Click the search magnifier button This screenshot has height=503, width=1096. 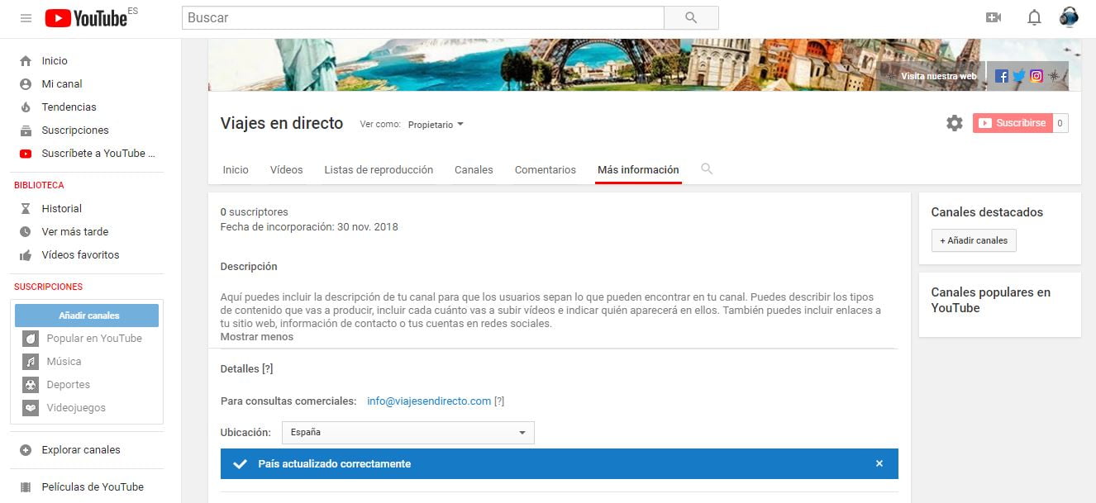(691, 18)
